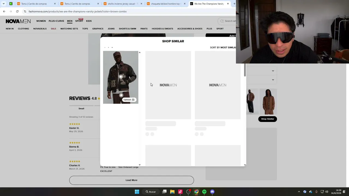Screen dimensions: 349x196
Task: Open the Novadeals category
Action: (x=40, y=29)
